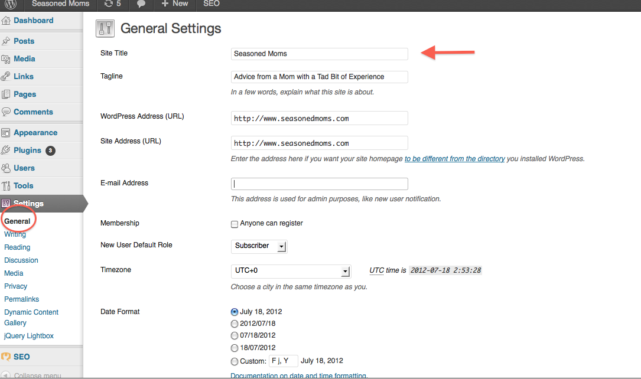Open Seasoned Moms site menu
The width and height of the screenshot is (641, 379).
(60, 4)
